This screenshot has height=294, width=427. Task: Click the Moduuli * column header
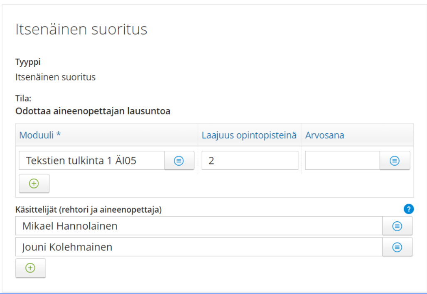40,135
